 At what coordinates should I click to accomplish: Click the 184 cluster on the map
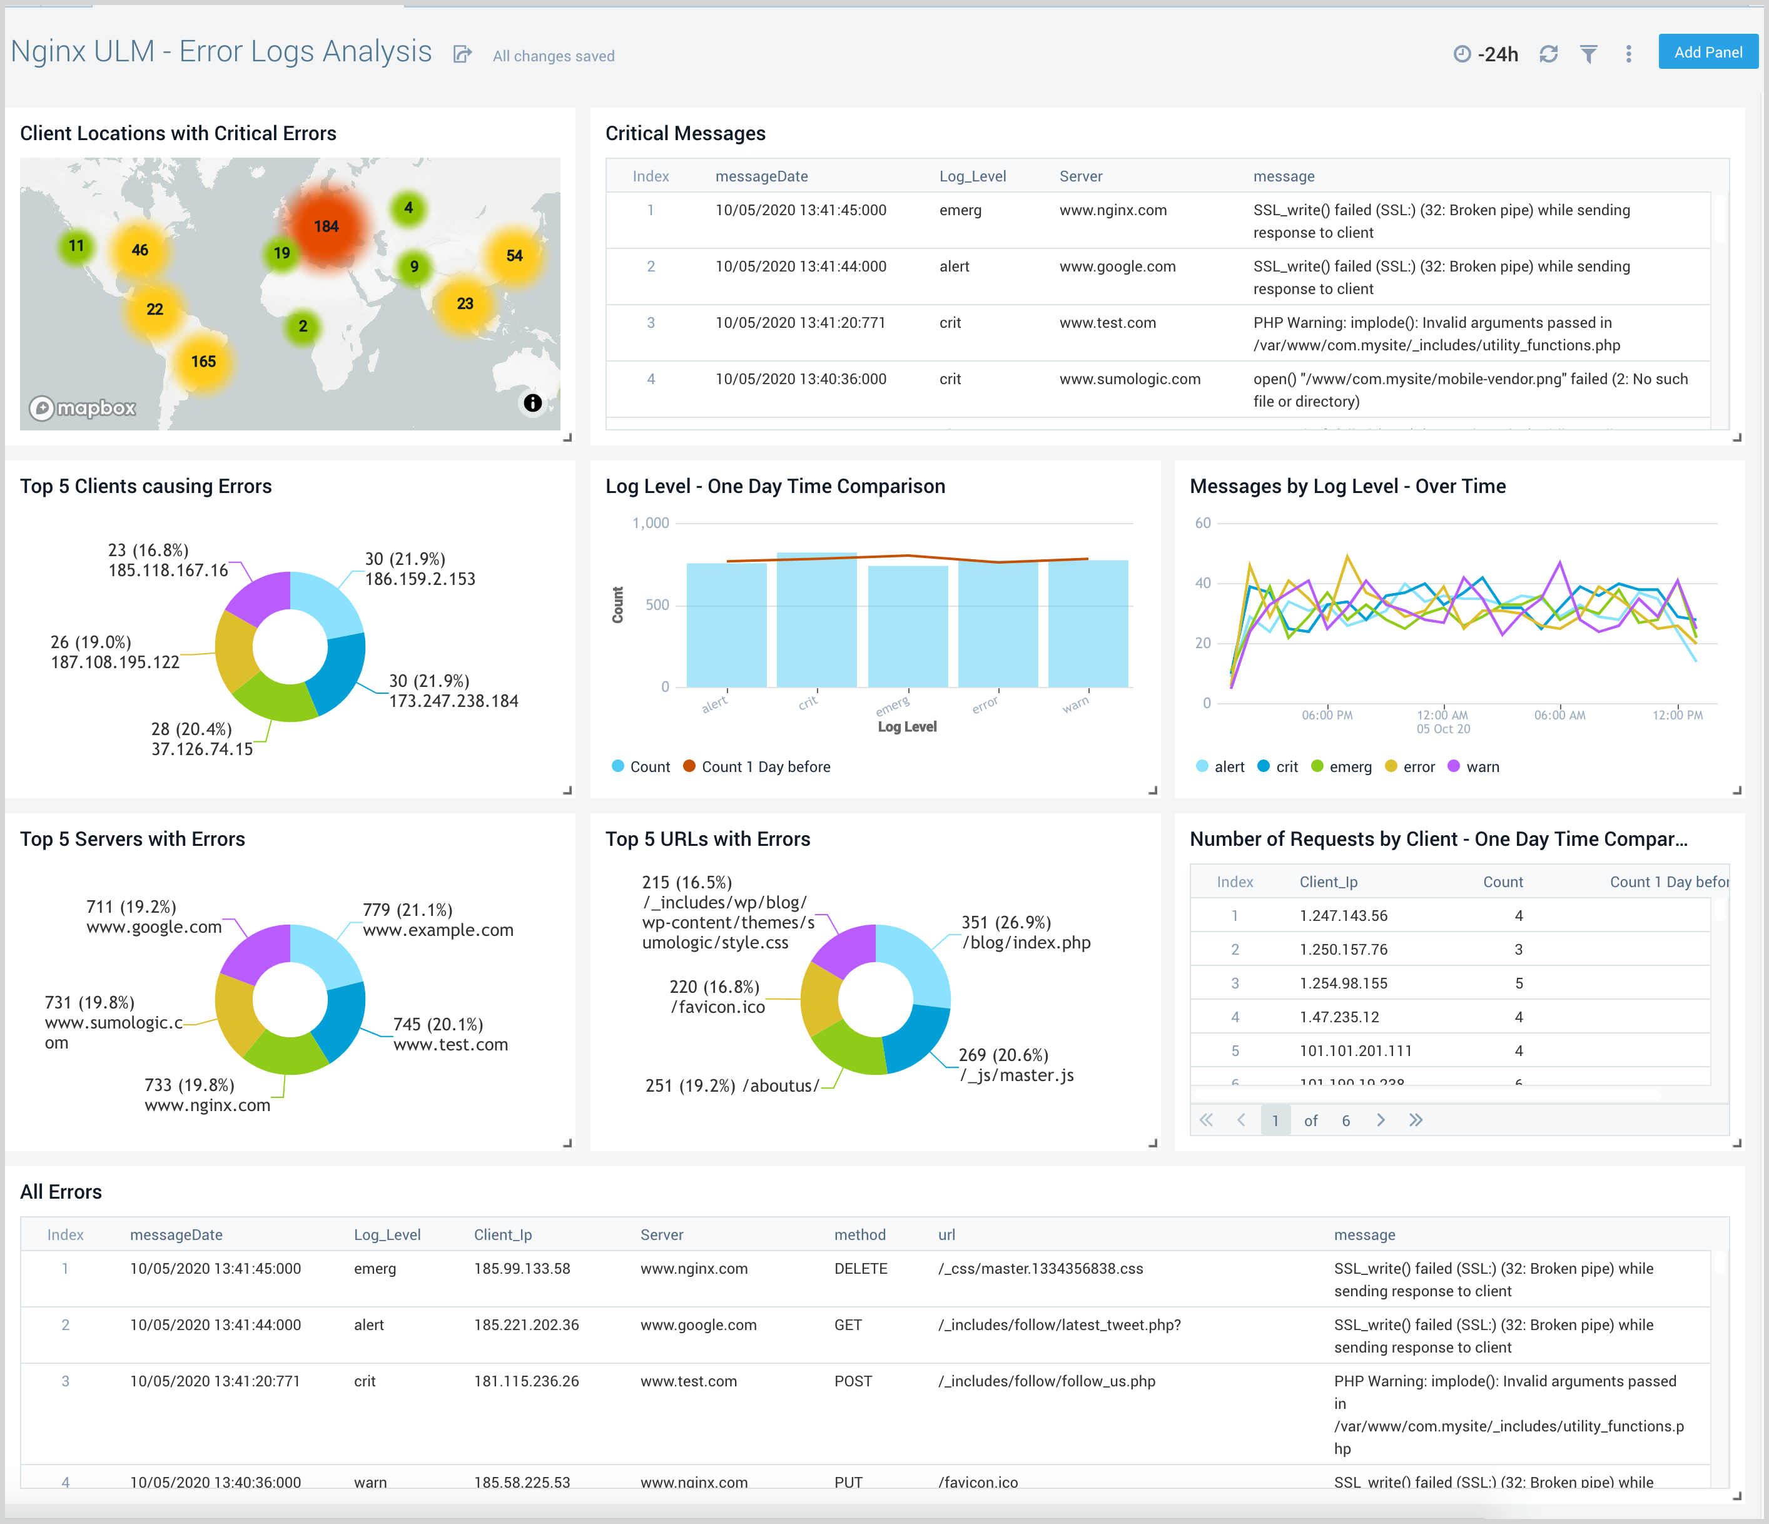(x=326, y=226)
